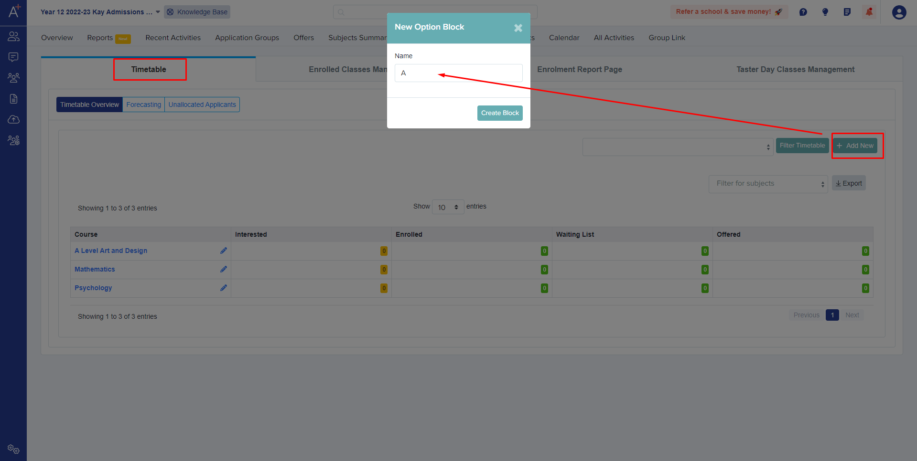Open the Knowledge Base link
This screenshot has height=461, width=917.
click(x=197, y=12)
